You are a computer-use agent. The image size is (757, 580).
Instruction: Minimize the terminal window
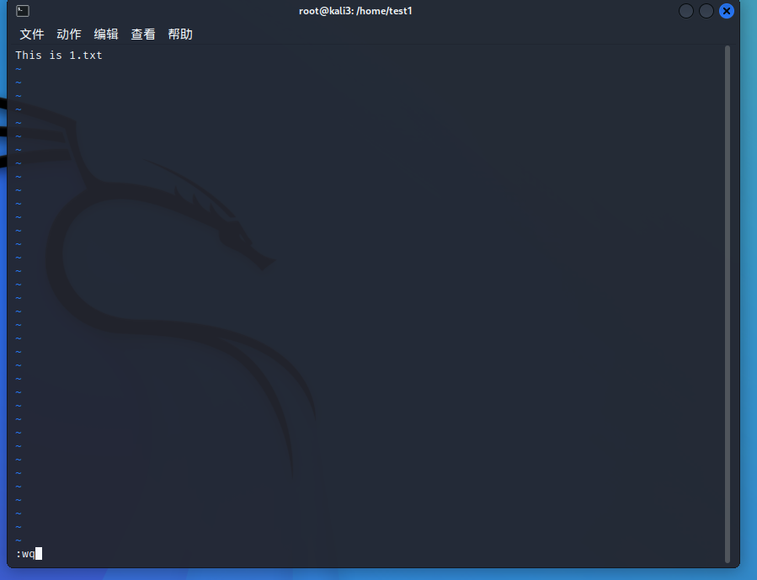point(685,11)
